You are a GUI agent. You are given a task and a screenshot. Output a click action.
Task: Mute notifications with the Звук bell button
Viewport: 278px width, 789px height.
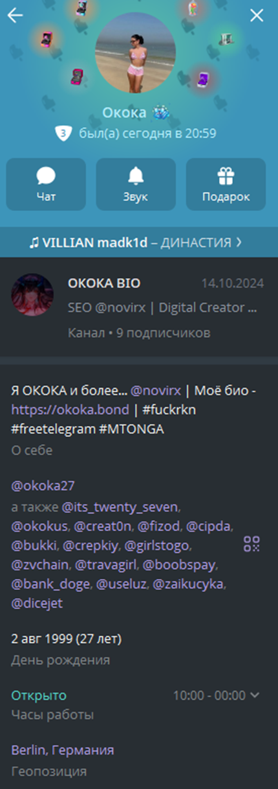(136, 184)
